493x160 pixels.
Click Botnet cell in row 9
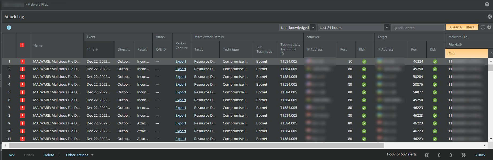point(262,123)
